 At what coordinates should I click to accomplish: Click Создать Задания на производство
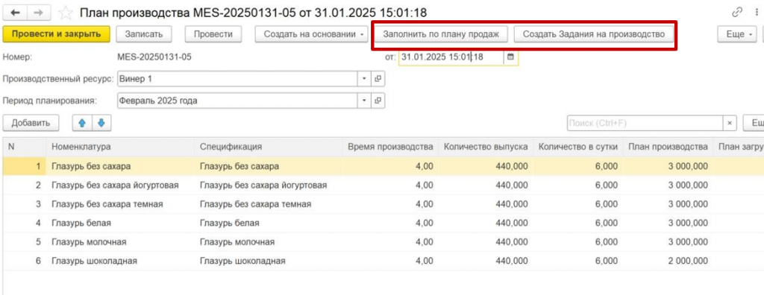(x=593, y=34)
